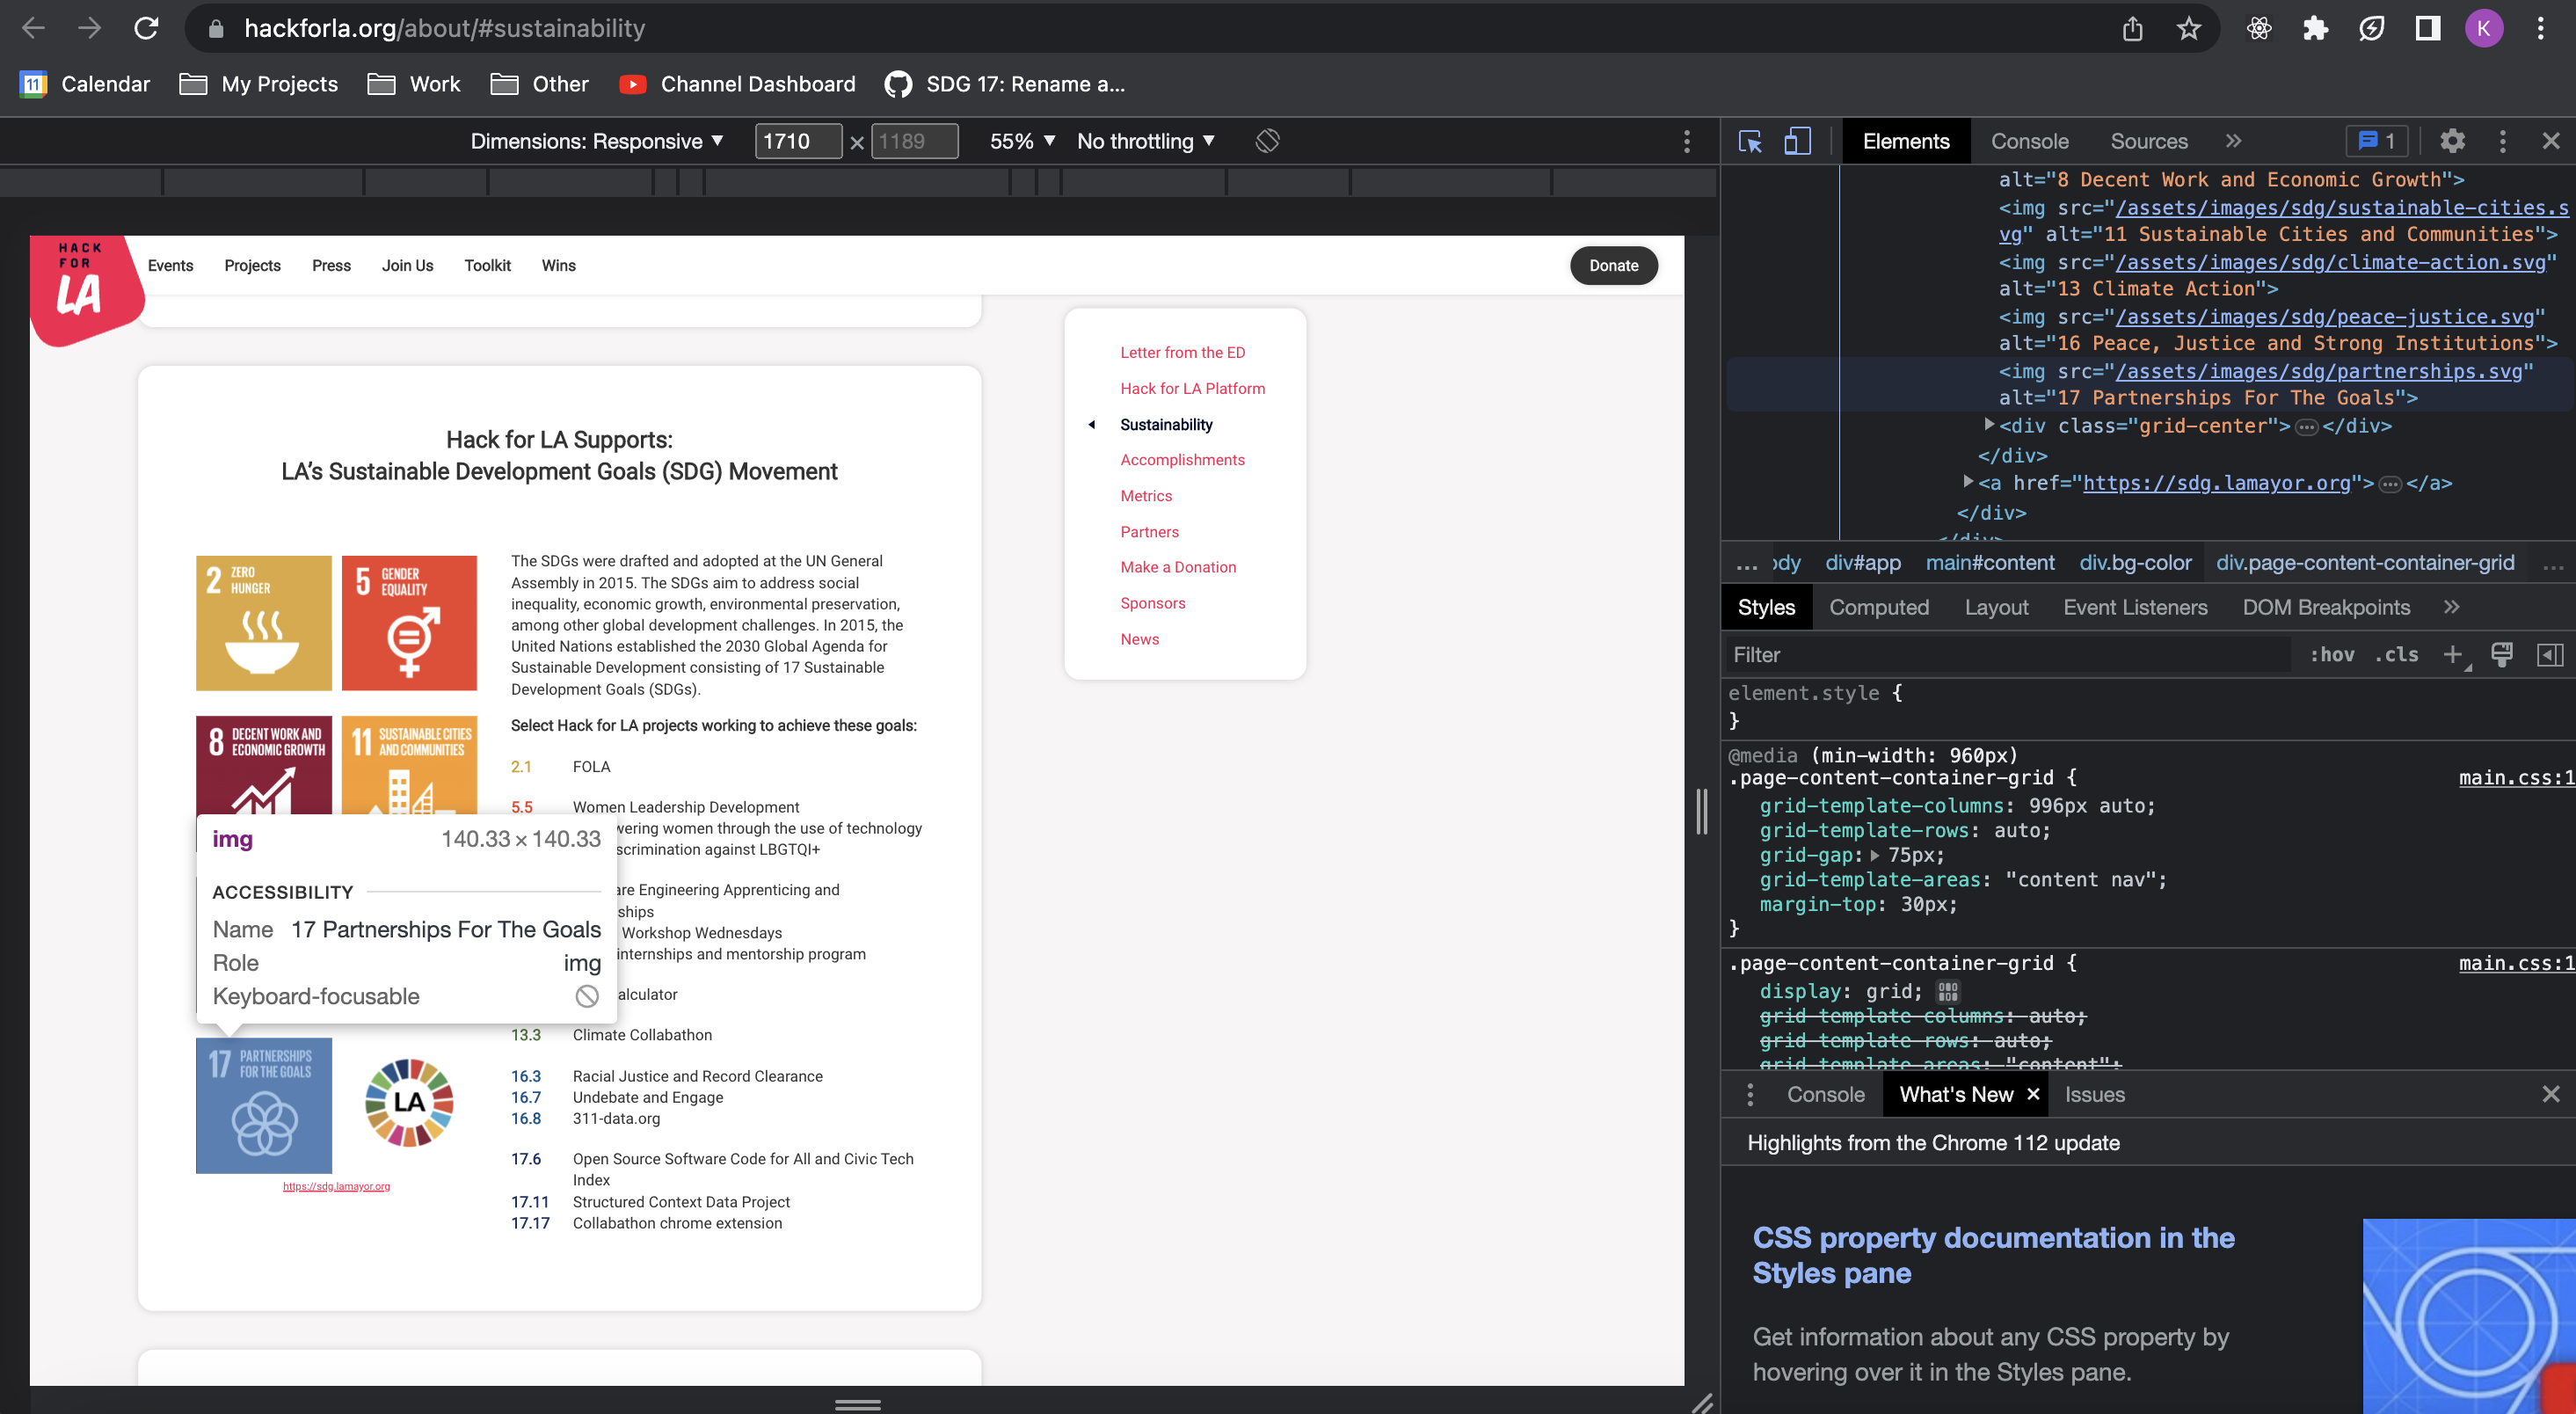Open DevTools settings gear
2576x1414 pixels.
coord(2452,141)
